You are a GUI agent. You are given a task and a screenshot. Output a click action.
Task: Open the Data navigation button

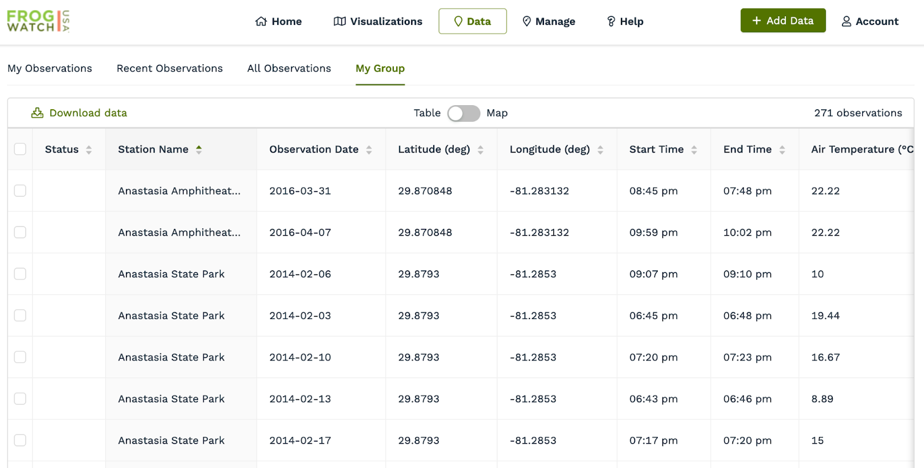(472, 21)
